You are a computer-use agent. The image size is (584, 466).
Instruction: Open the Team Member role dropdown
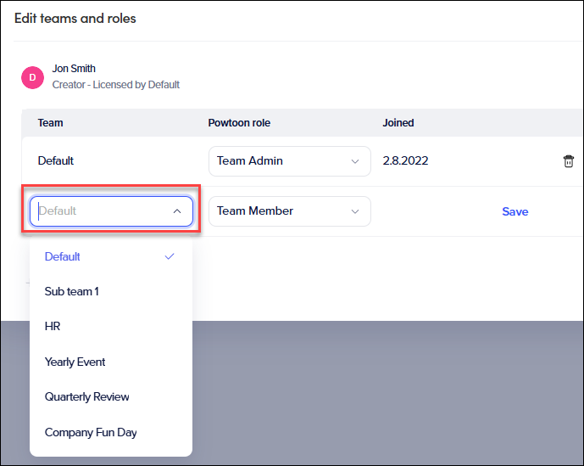289,211
